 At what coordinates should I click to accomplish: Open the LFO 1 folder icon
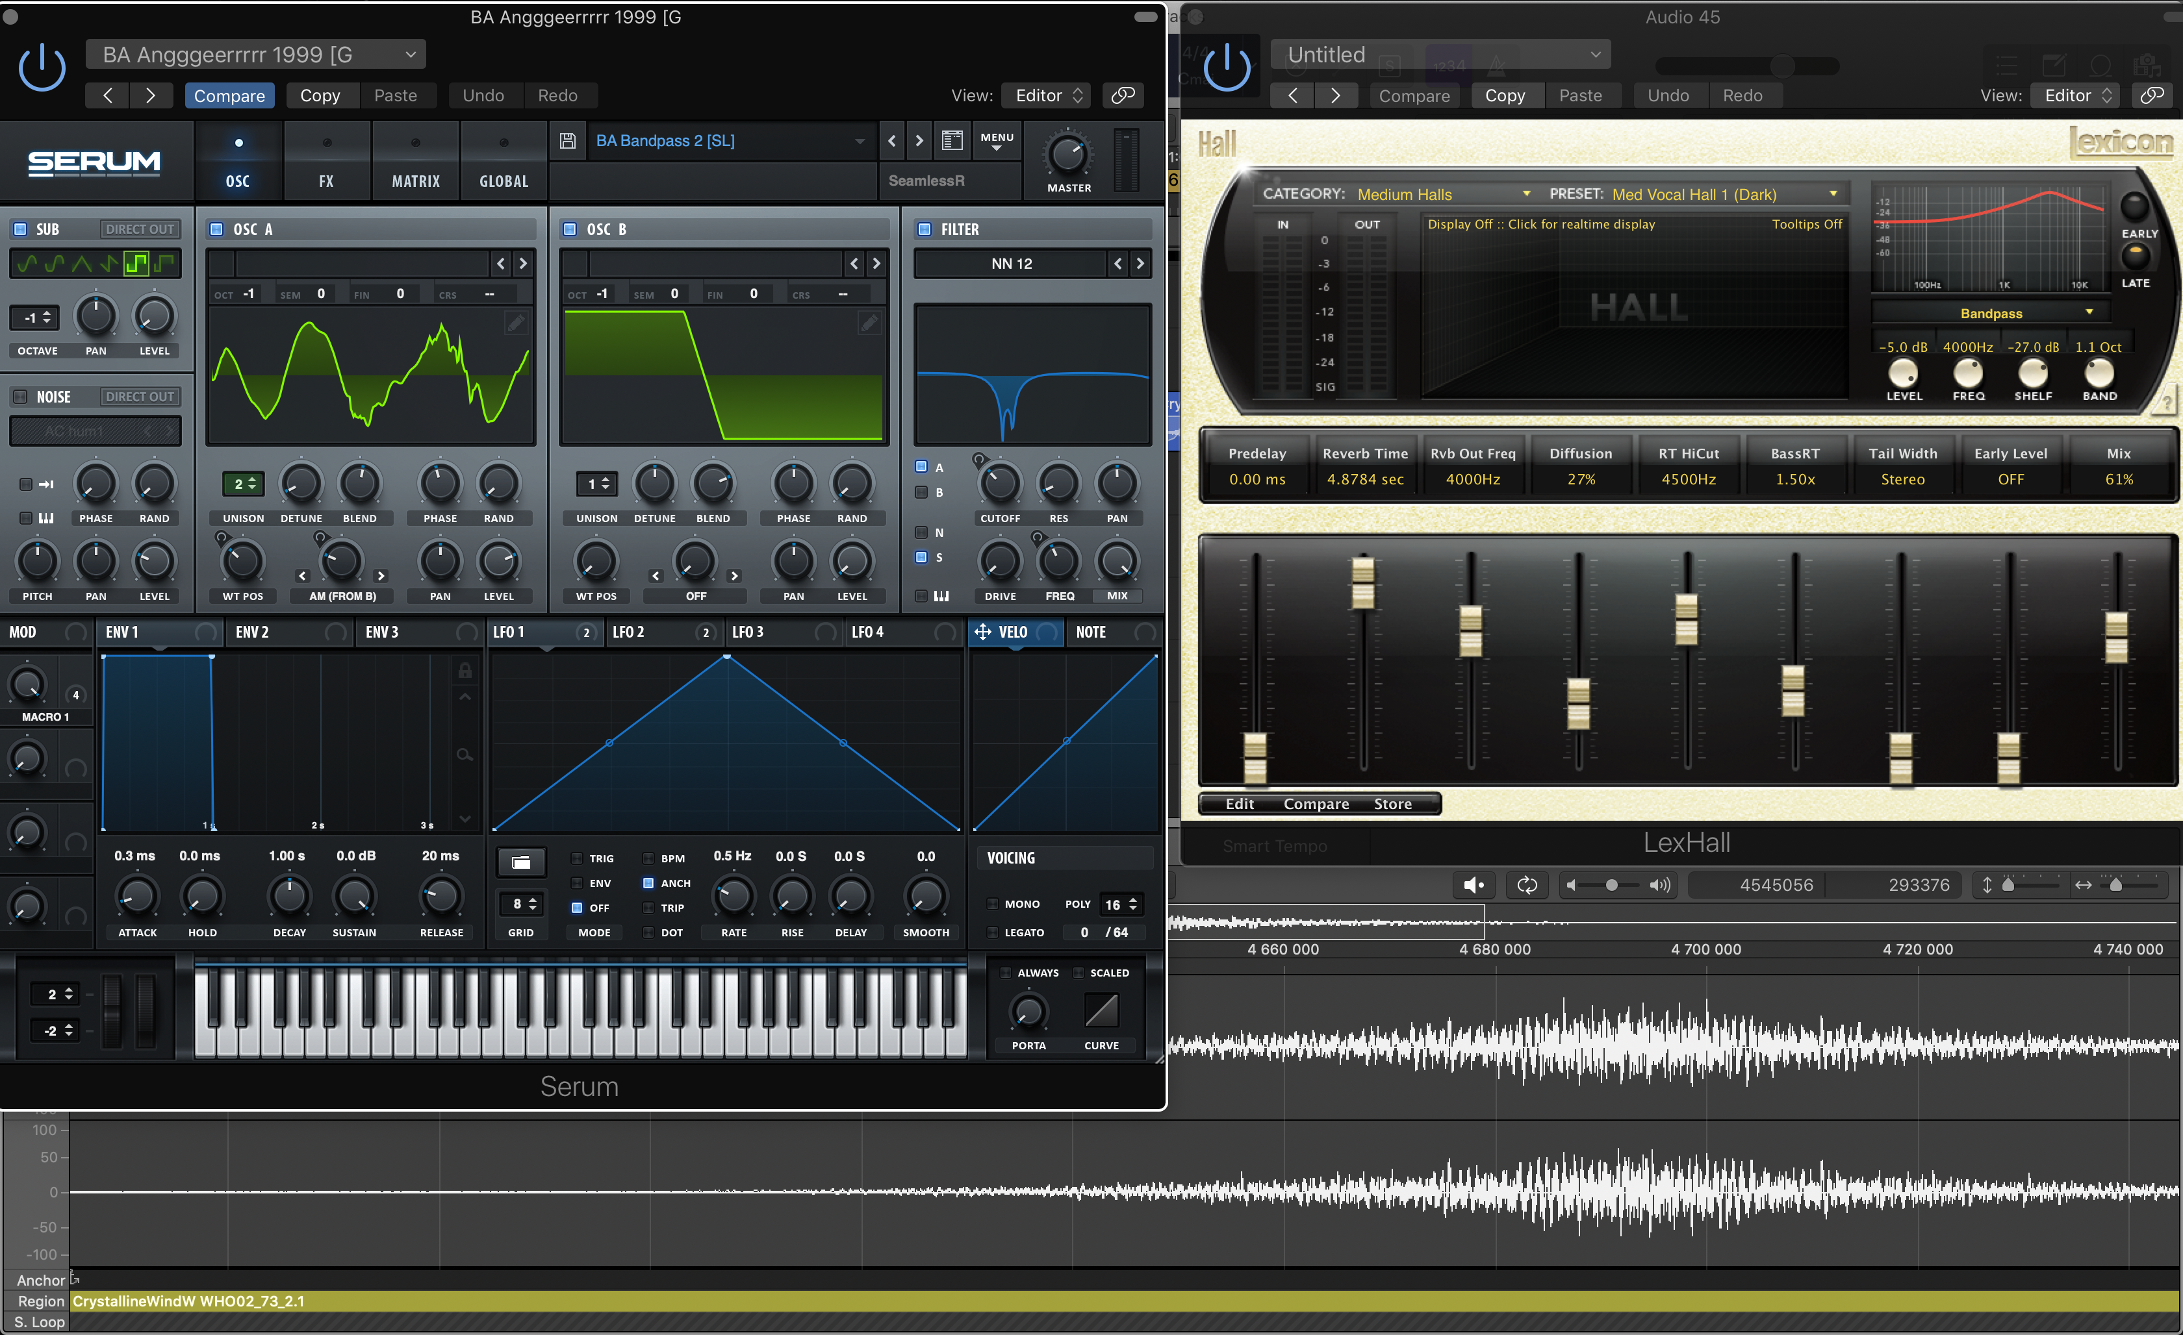pos(521,862)
